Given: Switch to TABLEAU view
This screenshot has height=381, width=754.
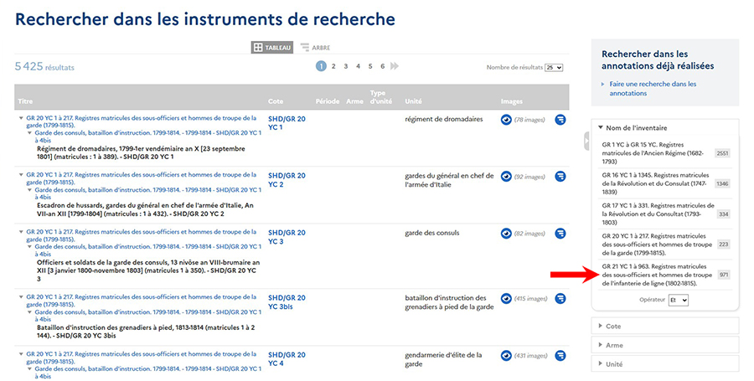Looking at the screenshot, I should coord(272,48).
